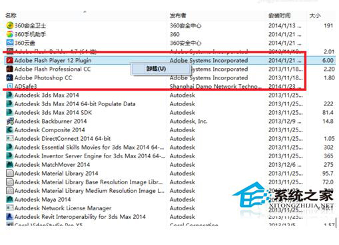The image size is (339, 245).
Task: Select Autodesk Essential Skills Movies entry
Action: pos(89,147)
